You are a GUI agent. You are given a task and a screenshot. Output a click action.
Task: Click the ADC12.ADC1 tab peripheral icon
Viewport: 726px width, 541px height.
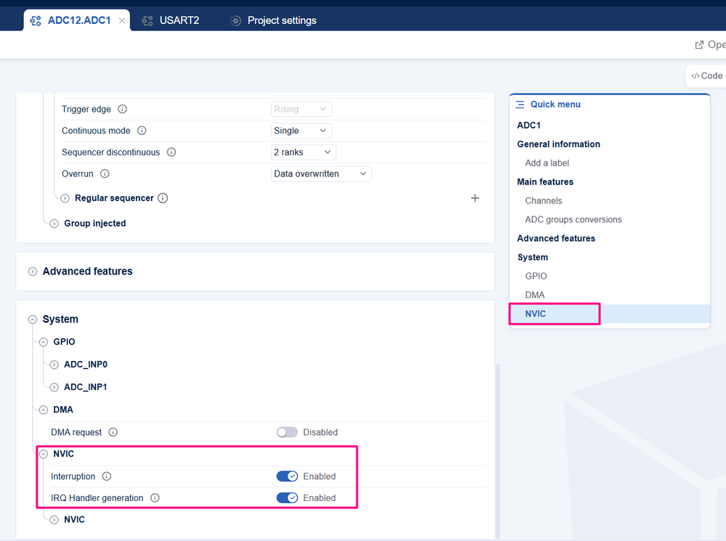tap(36, 21)
